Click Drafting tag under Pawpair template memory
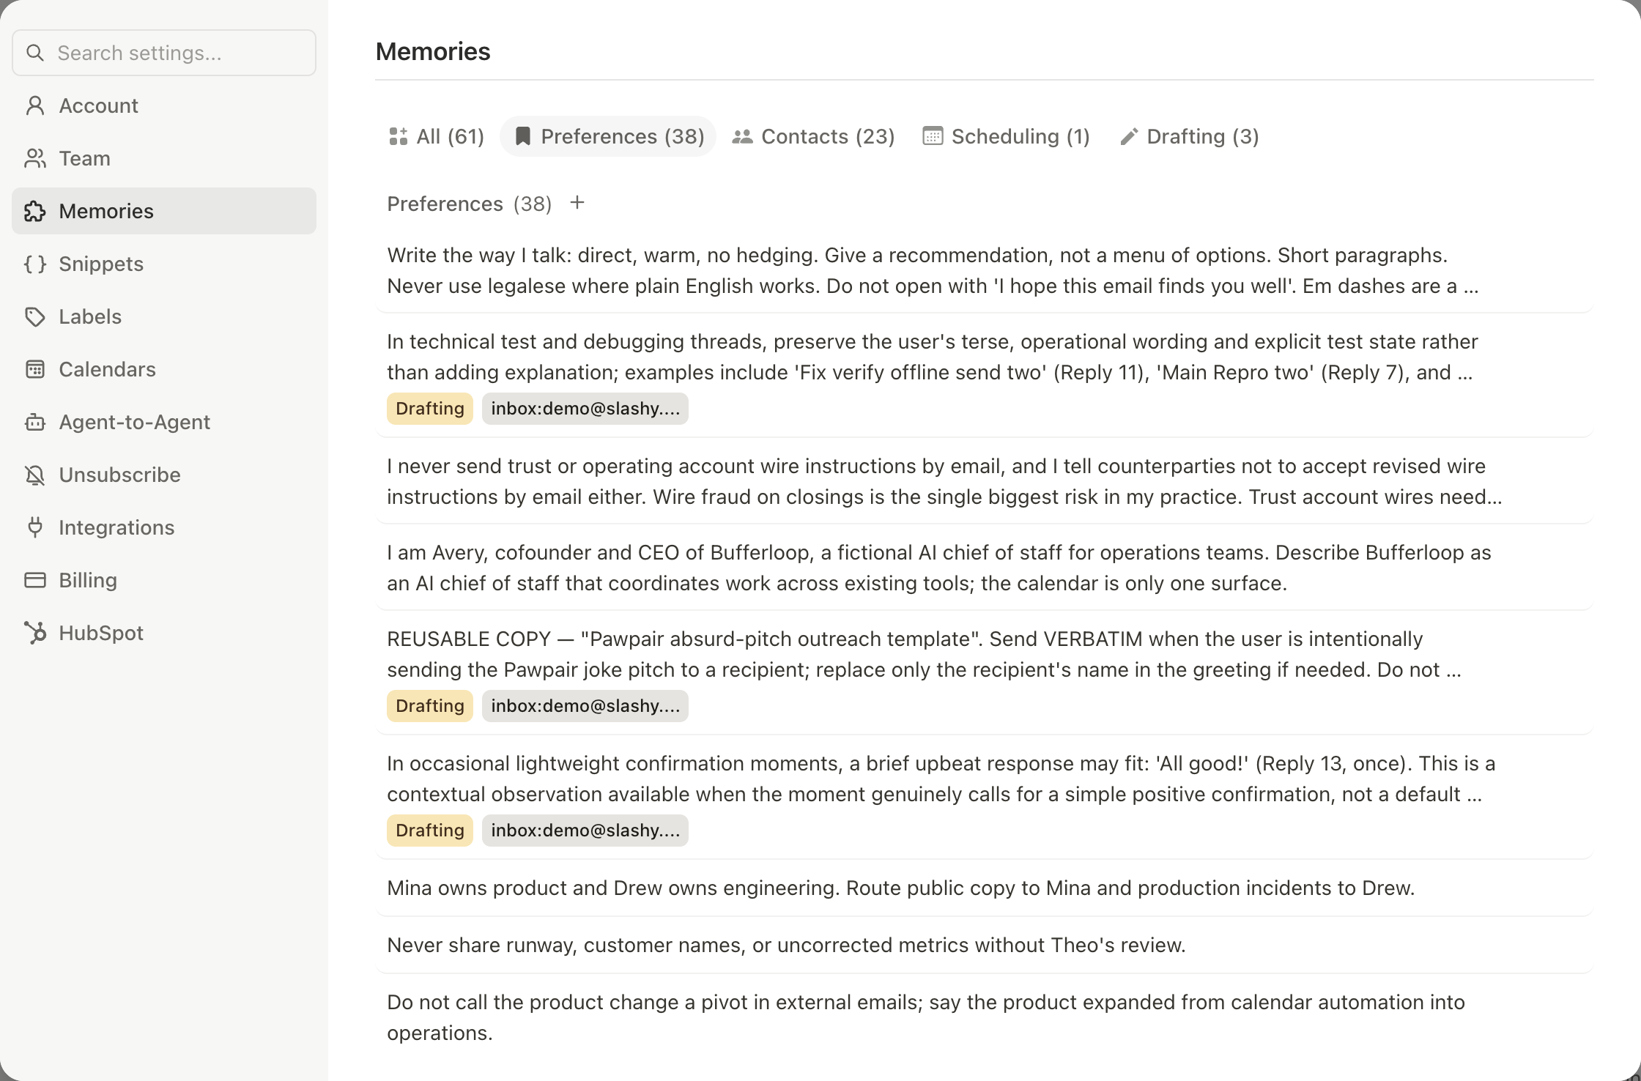Viewport: 1641px width, 1081px height. (x=430, y=706)
